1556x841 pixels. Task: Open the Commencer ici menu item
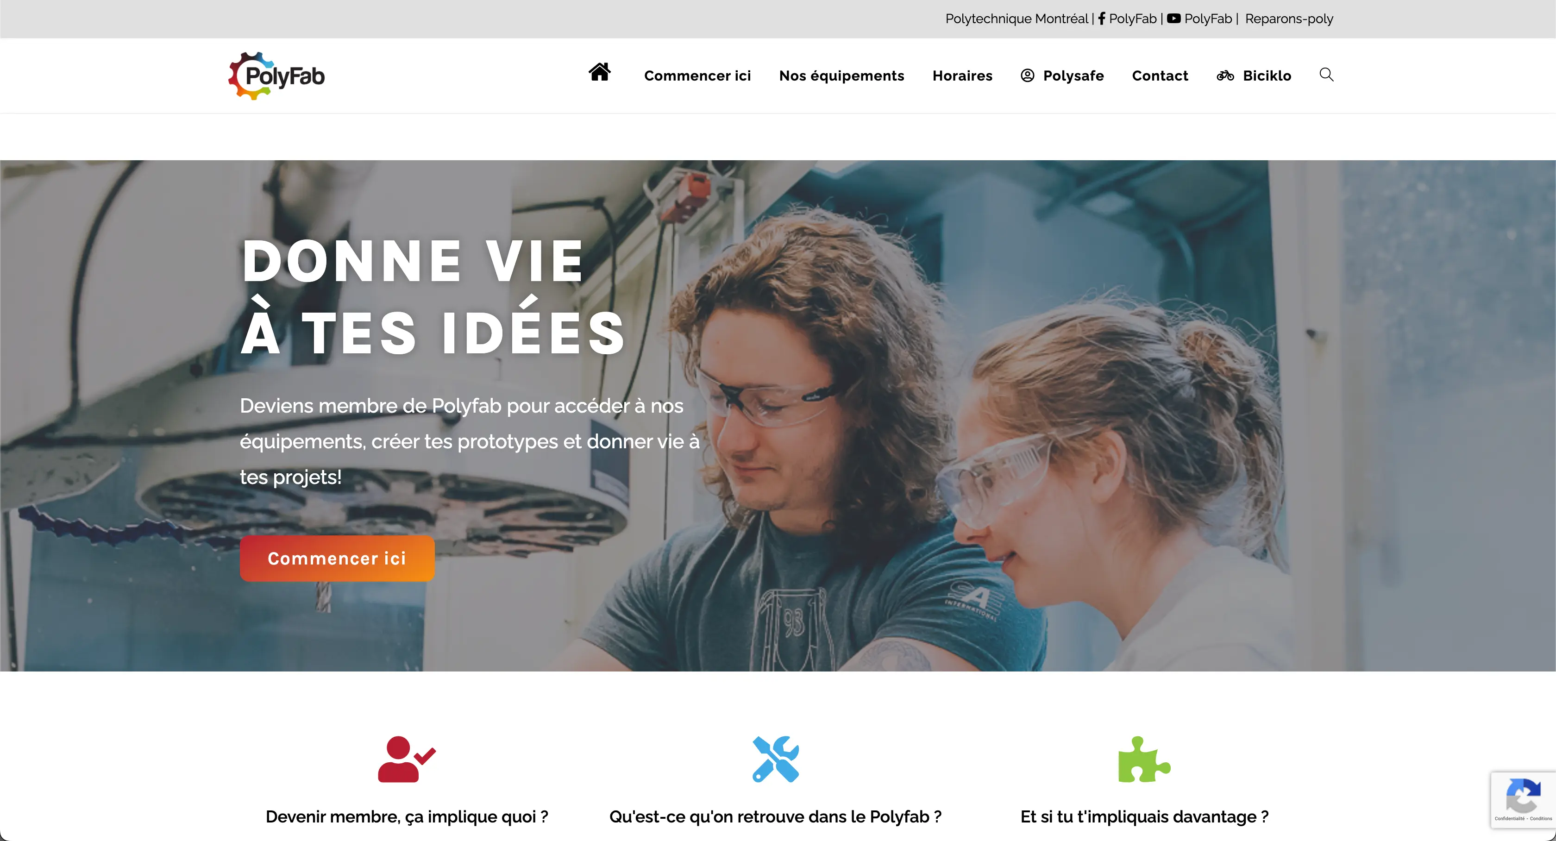pyautogui.click(x=697, y=75)
